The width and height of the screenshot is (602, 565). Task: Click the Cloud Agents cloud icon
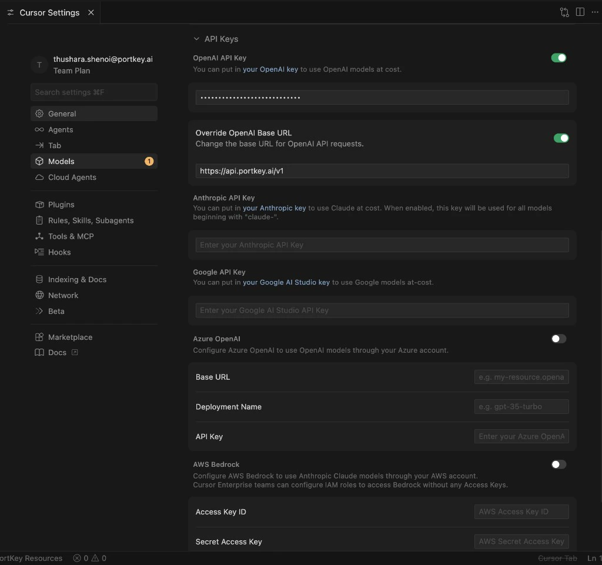click(39, 178)
